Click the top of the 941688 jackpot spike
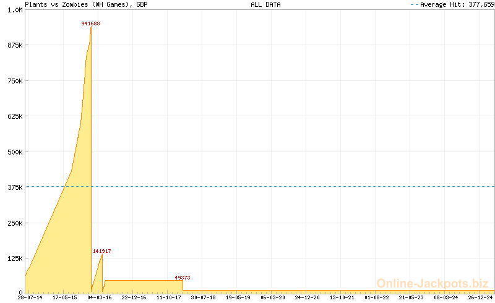Screen dimensions: 495x303 [x=91, y=27]
